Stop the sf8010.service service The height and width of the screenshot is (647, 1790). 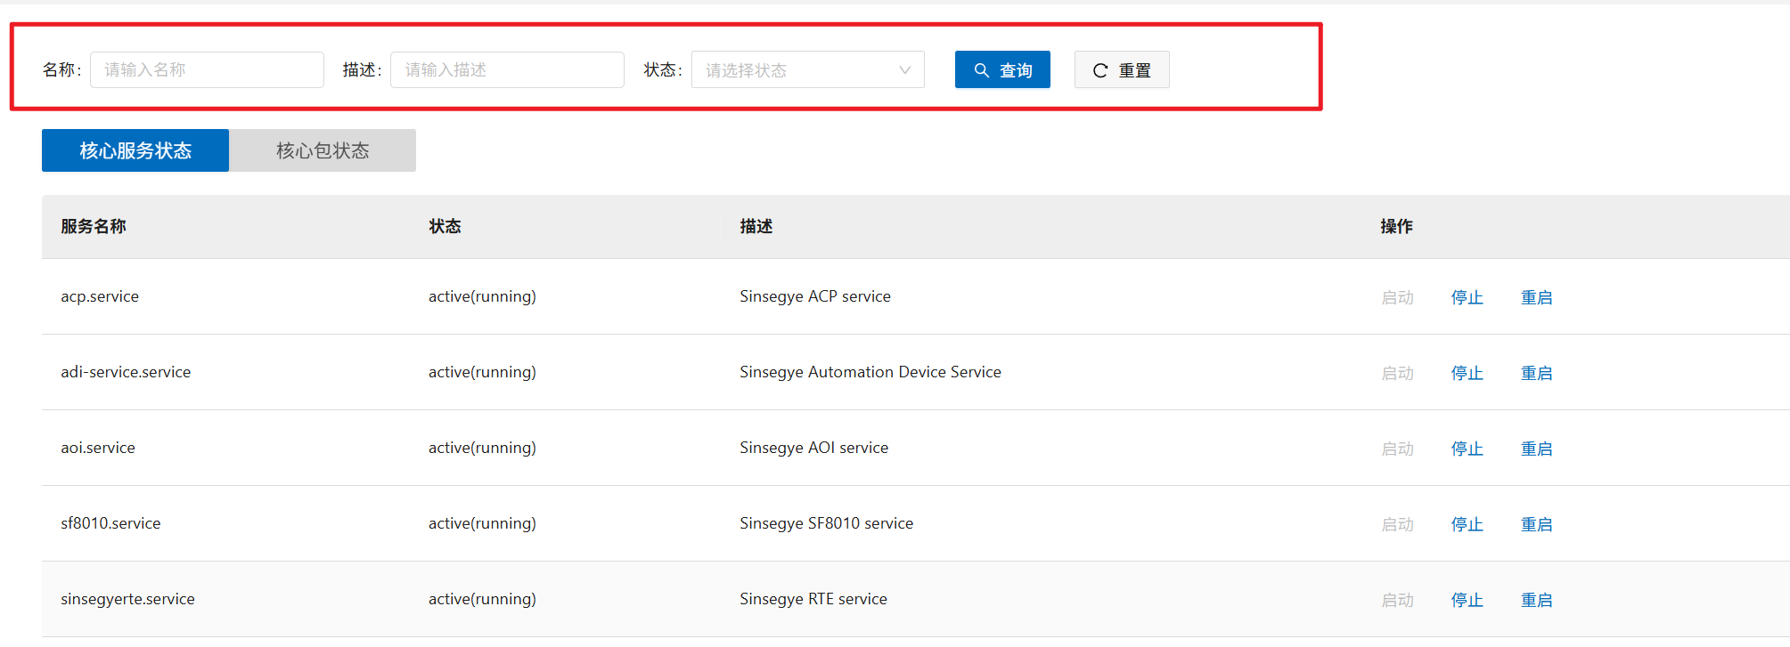(1467, 524)
